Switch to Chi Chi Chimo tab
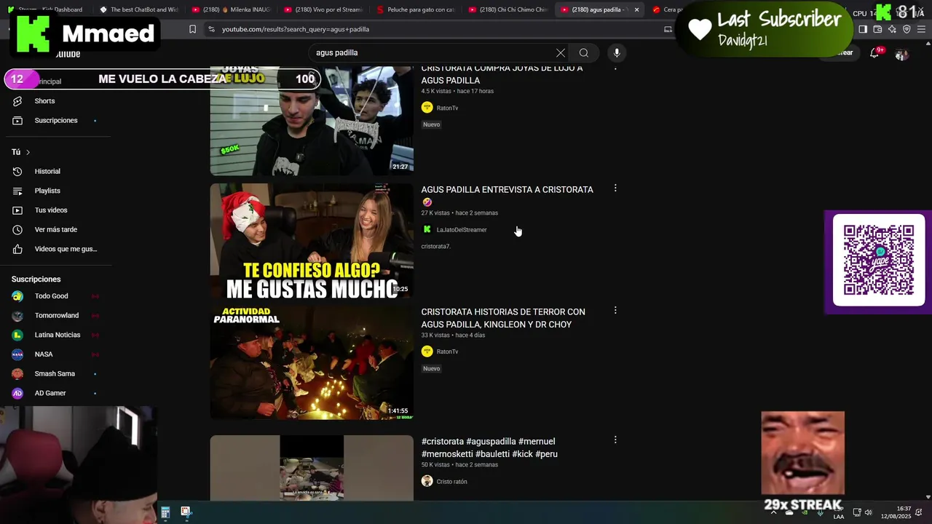Screen dimensions: 932x524 tap(508, 9)
